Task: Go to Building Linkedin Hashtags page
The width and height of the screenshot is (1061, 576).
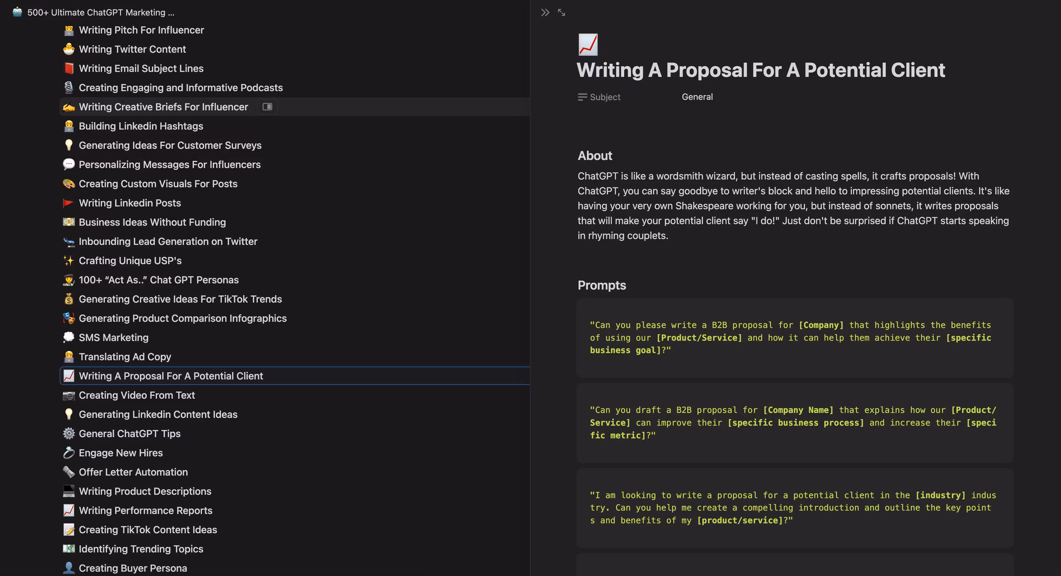Action: point(141,126)
